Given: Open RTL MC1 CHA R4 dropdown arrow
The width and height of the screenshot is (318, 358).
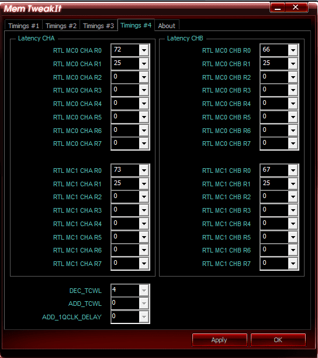Looking at the screenshot, I should (x=144, y=224).
